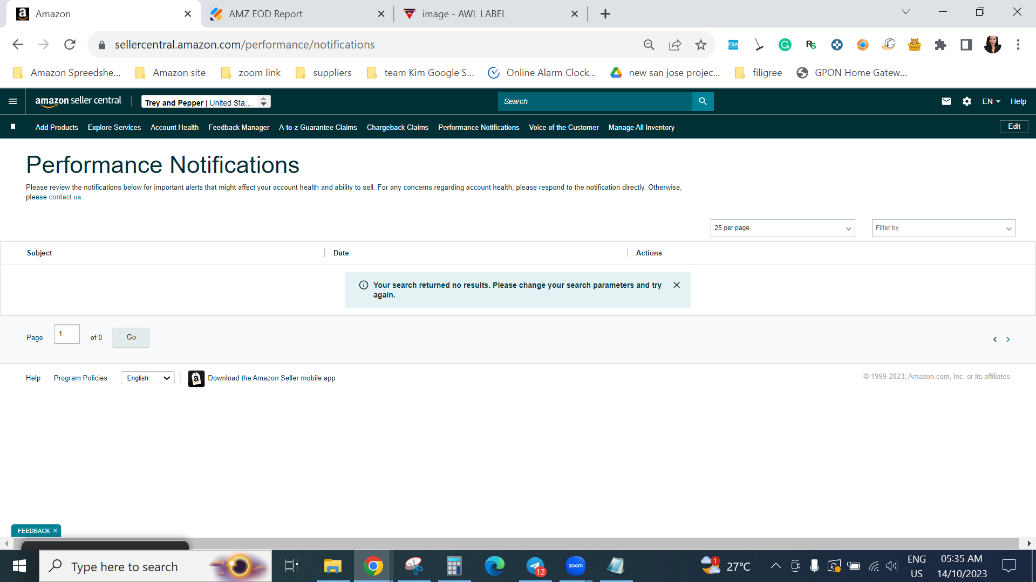Click the Chrome address bar URL
The height and width of the screenshot is (582, 1036).
pyautogui.click(x=244, y=45)
